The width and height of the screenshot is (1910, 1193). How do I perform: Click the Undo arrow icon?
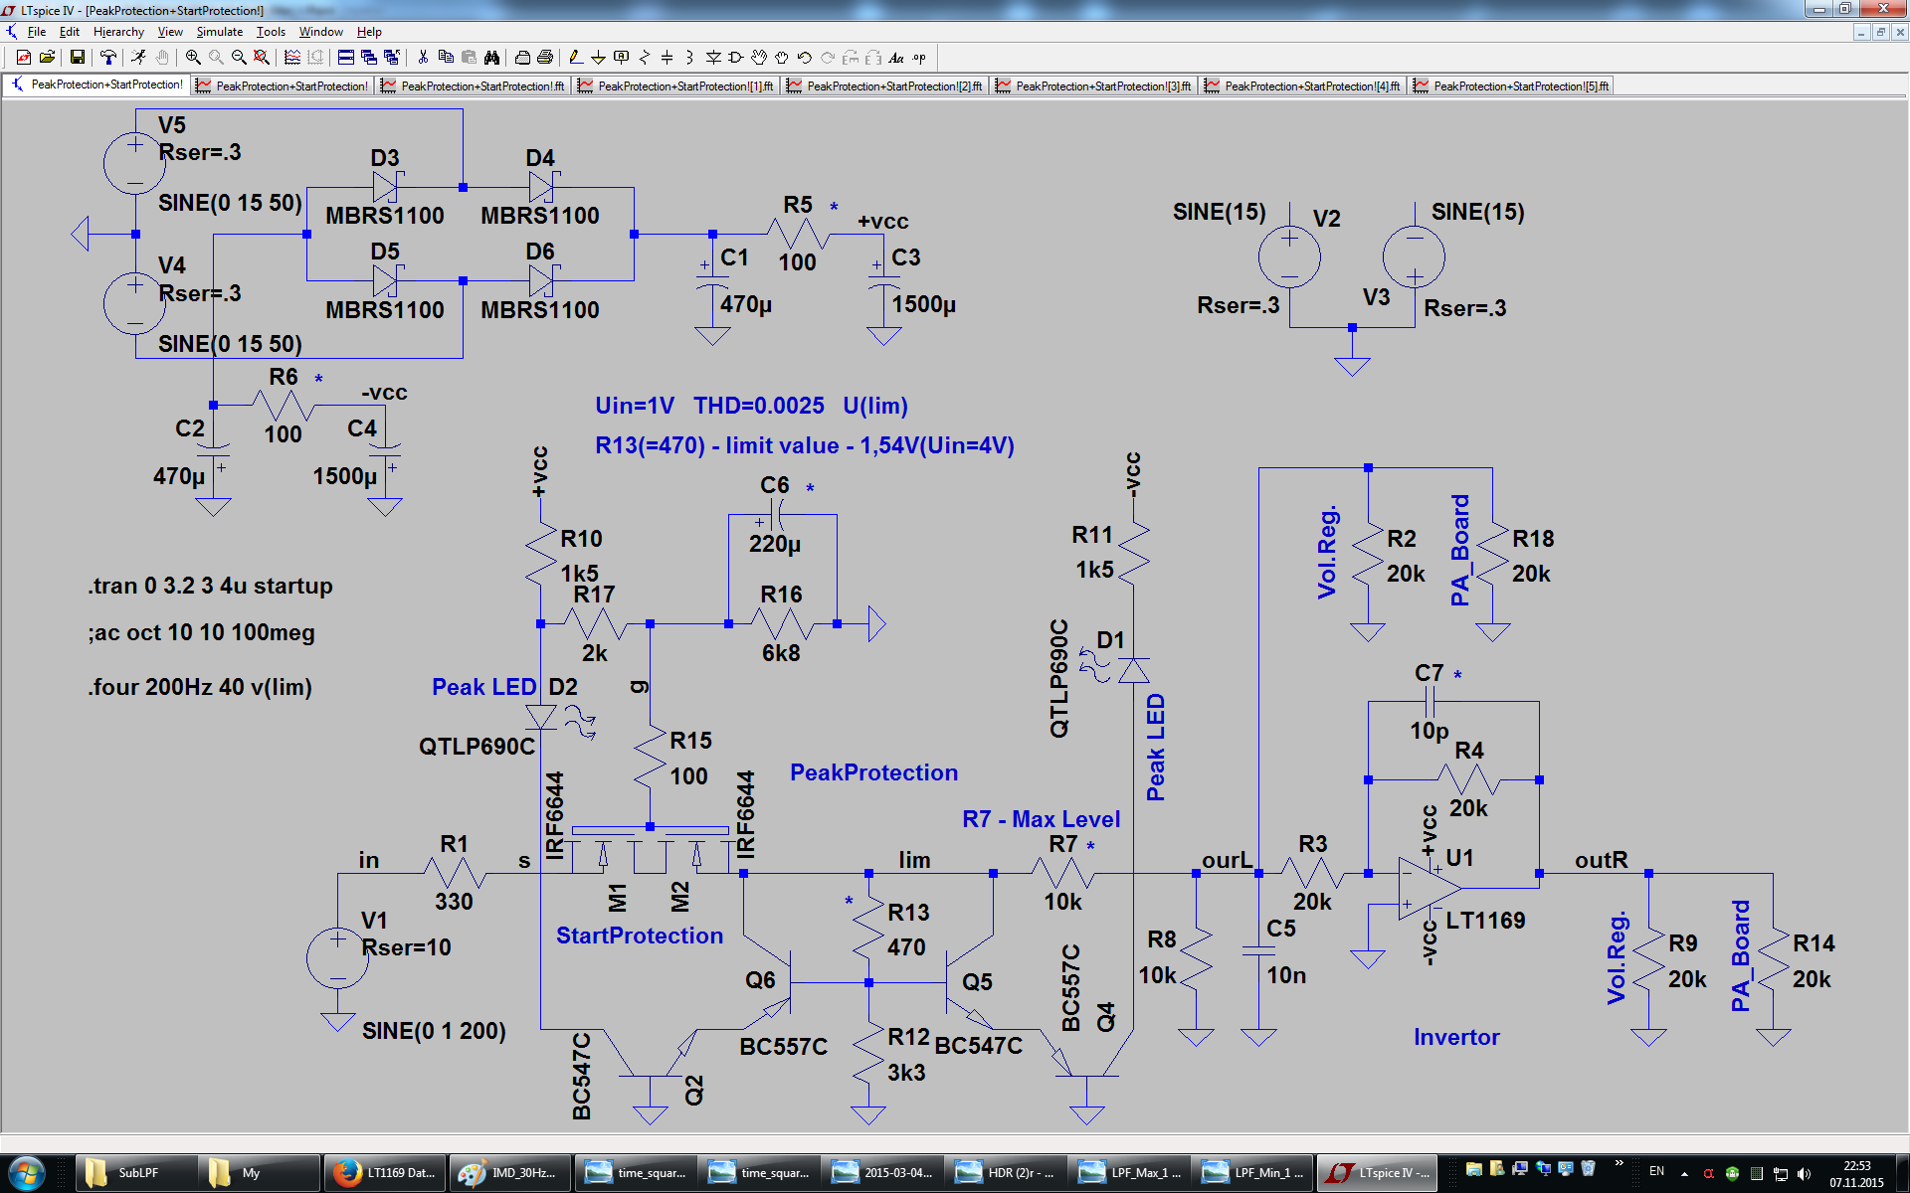coord(804,58)
